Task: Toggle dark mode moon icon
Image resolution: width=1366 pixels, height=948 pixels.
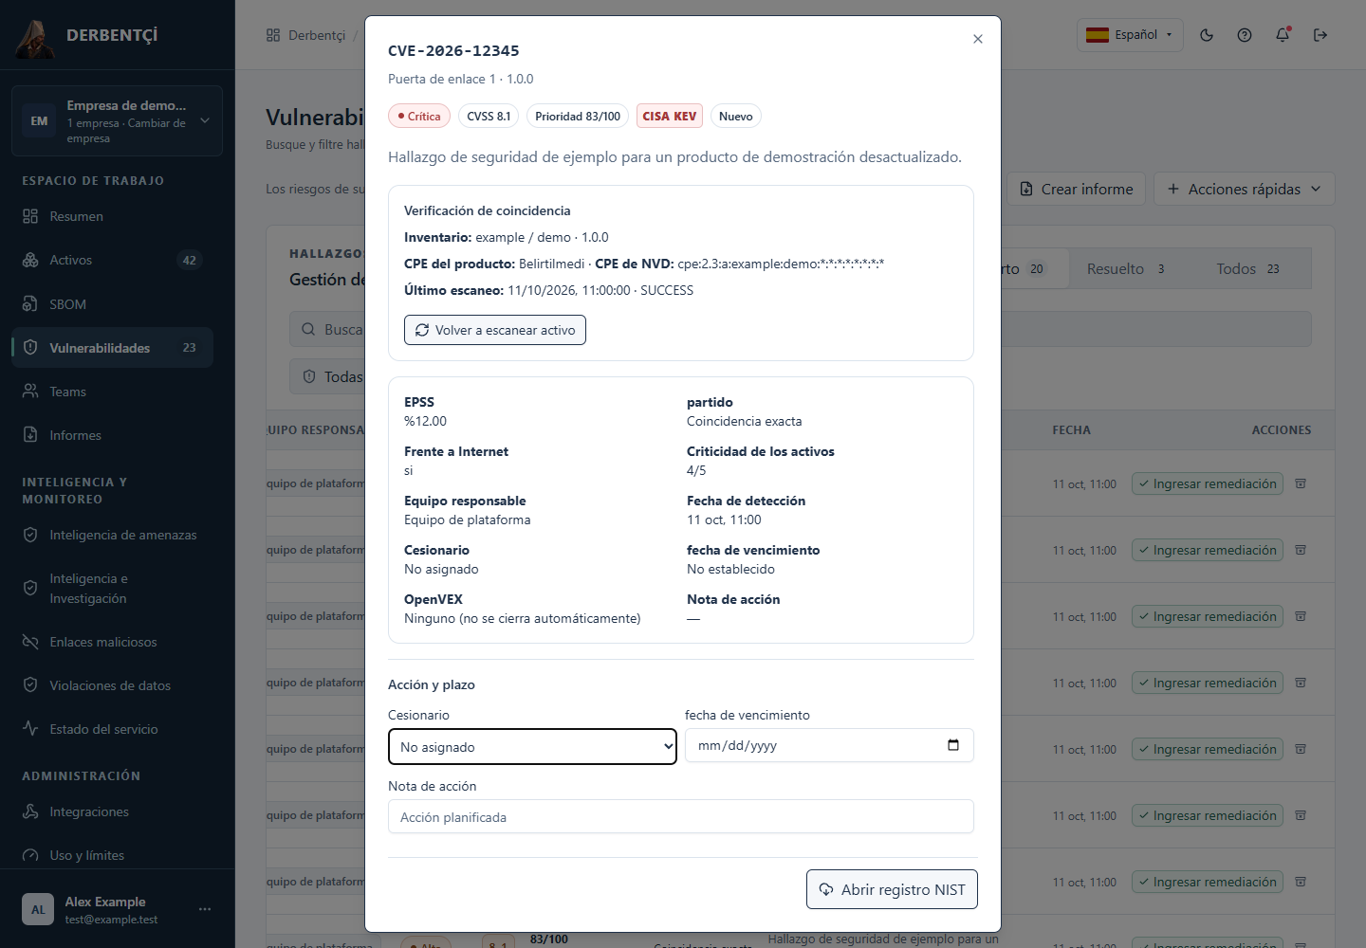Action: pos(1207,35)
